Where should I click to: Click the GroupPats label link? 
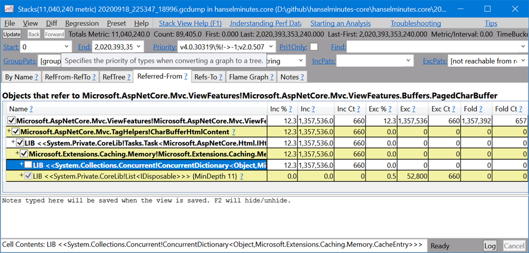19,61
